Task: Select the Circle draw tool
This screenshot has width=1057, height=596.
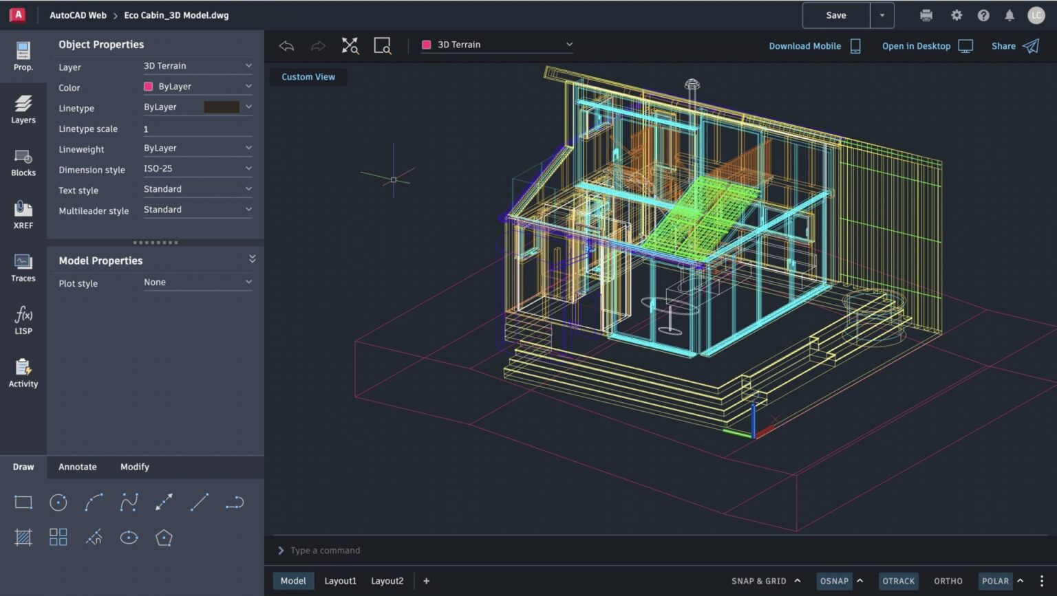Action: coord(58,502)
